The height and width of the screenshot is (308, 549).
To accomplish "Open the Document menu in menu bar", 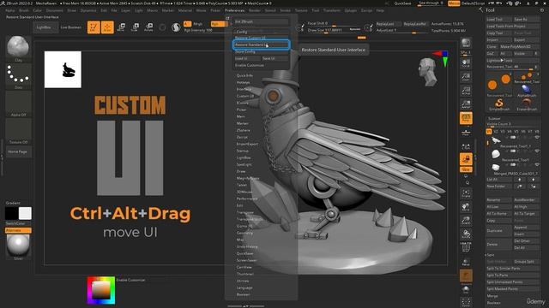I will click(x=55, y=10).
